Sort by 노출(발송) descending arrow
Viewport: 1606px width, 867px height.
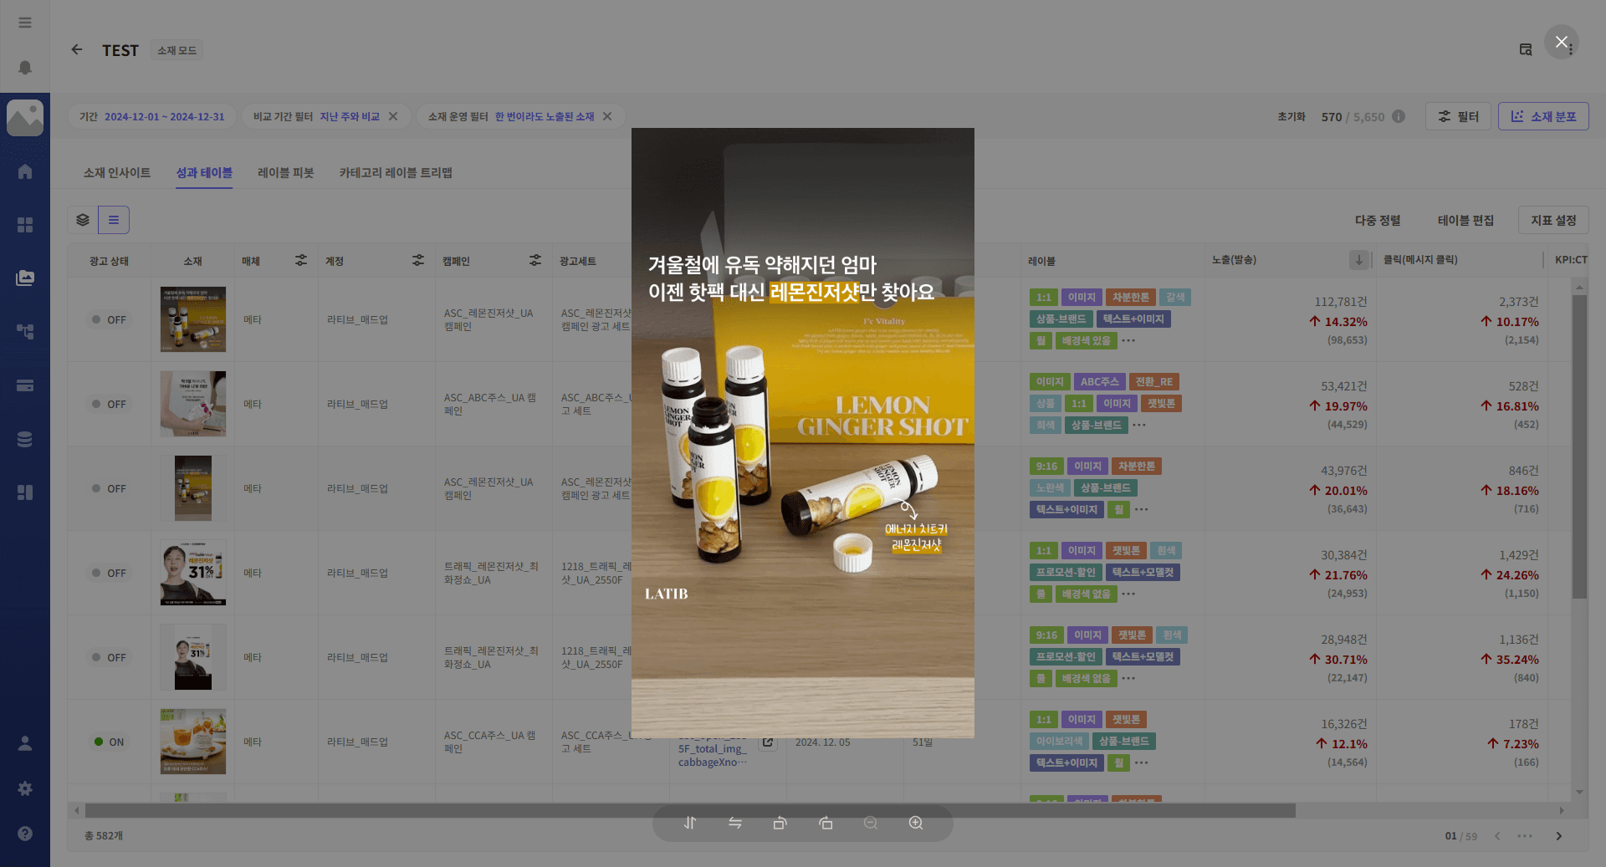coord(1358,261)
